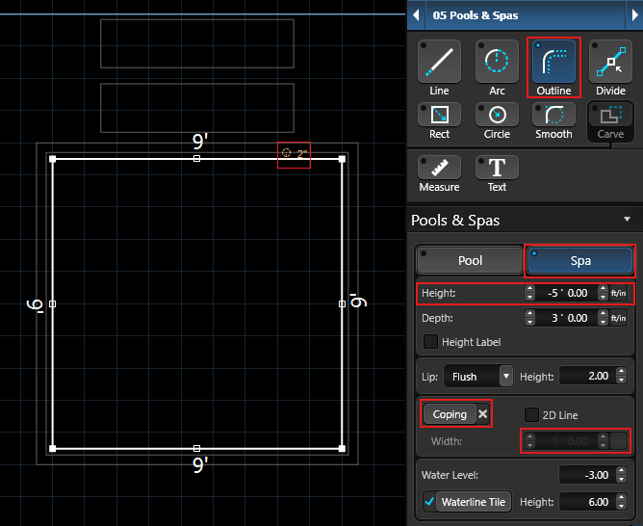Enable the Height Label checkbox
643x526 pixels.
pos(431,342)
